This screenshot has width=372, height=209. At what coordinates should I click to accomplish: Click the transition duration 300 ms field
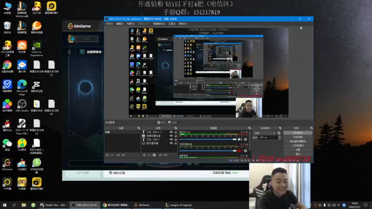(268, 137)
